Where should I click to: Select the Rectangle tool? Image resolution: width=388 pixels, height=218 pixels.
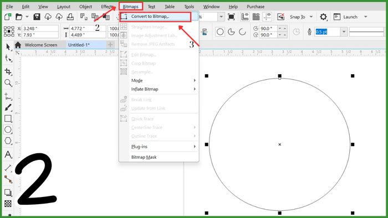tap(8, 118)
